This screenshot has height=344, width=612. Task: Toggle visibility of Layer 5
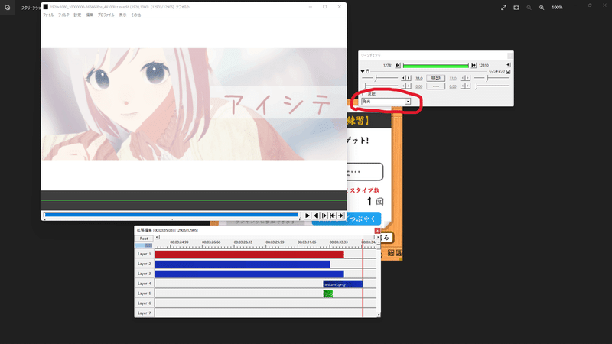(x=145, y=294)
